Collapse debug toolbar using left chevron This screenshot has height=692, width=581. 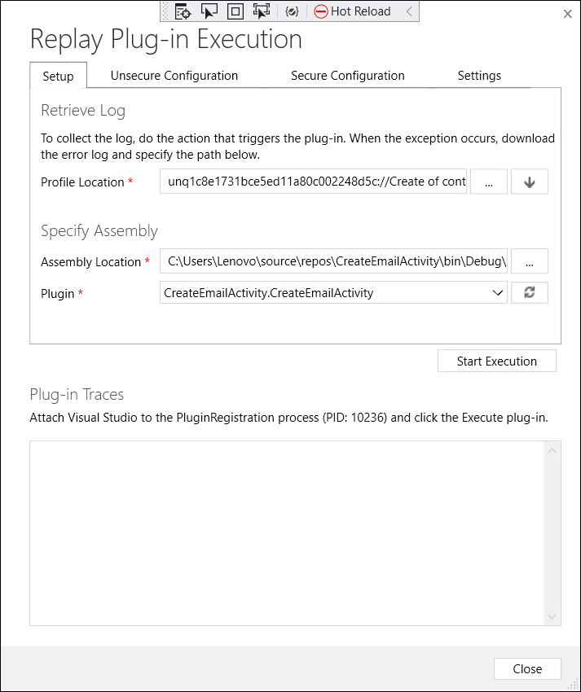pos(409,11)
